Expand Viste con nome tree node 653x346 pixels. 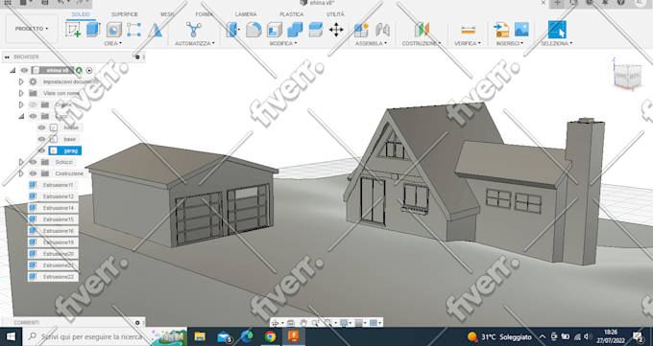click(x=21, y=93)
